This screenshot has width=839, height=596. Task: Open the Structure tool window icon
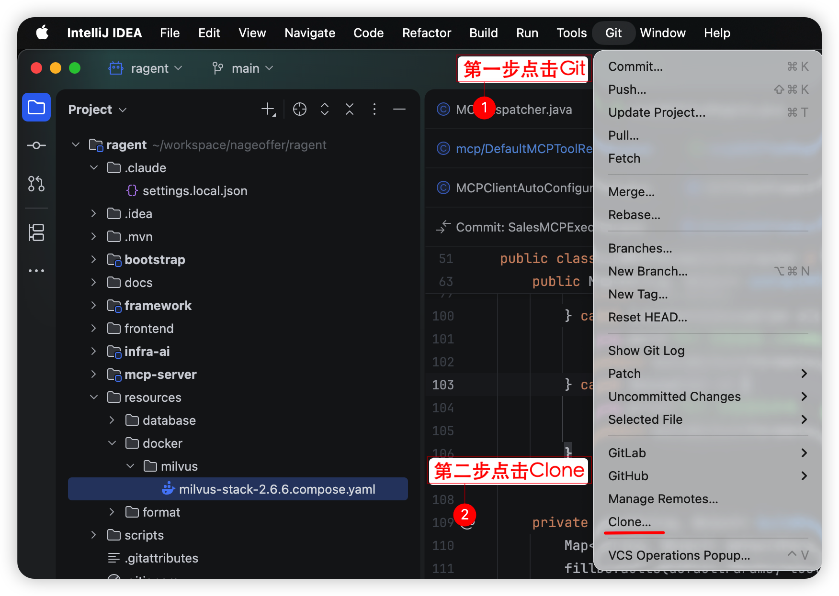pyautogui.click(x=36, y=233)
